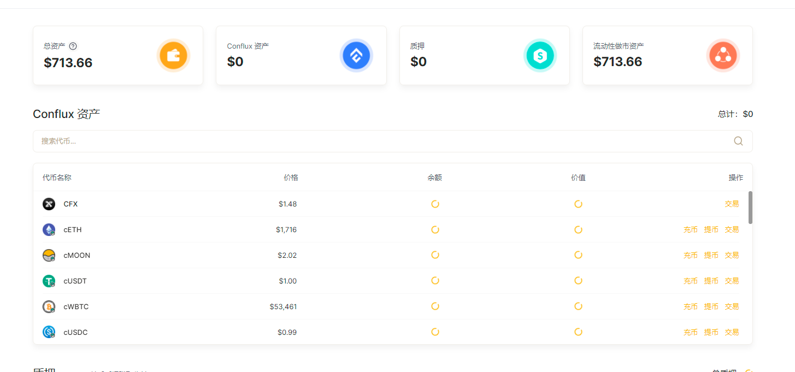This screenshot has width=795, height=372.
Task: Click the 价格 column header
Action: pyautogui.click(x=291, y=178)
